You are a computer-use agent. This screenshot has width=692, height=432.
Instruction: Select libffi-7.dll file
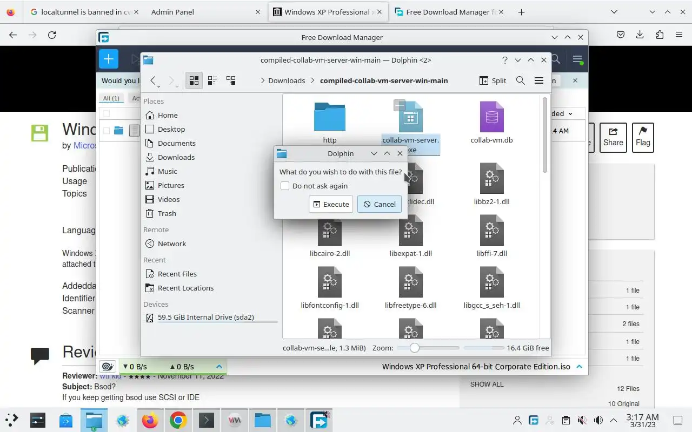(x=491, y=236)
